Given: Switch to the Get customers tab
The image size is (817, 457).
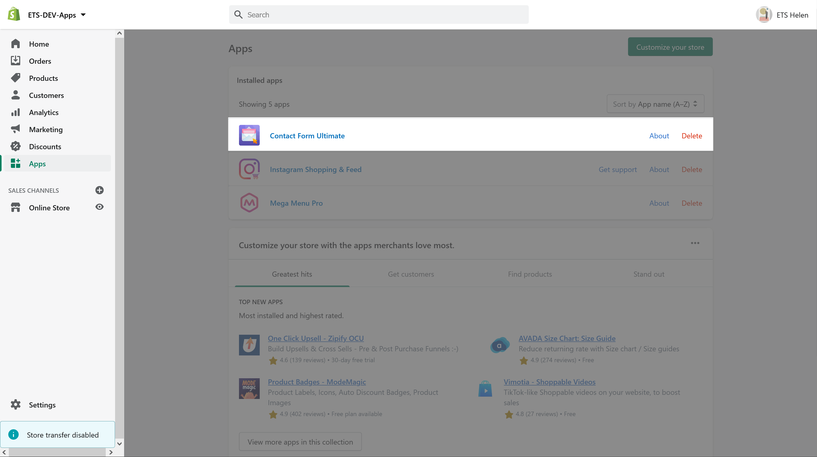Looking at the screenshot, I should (411, 274).
